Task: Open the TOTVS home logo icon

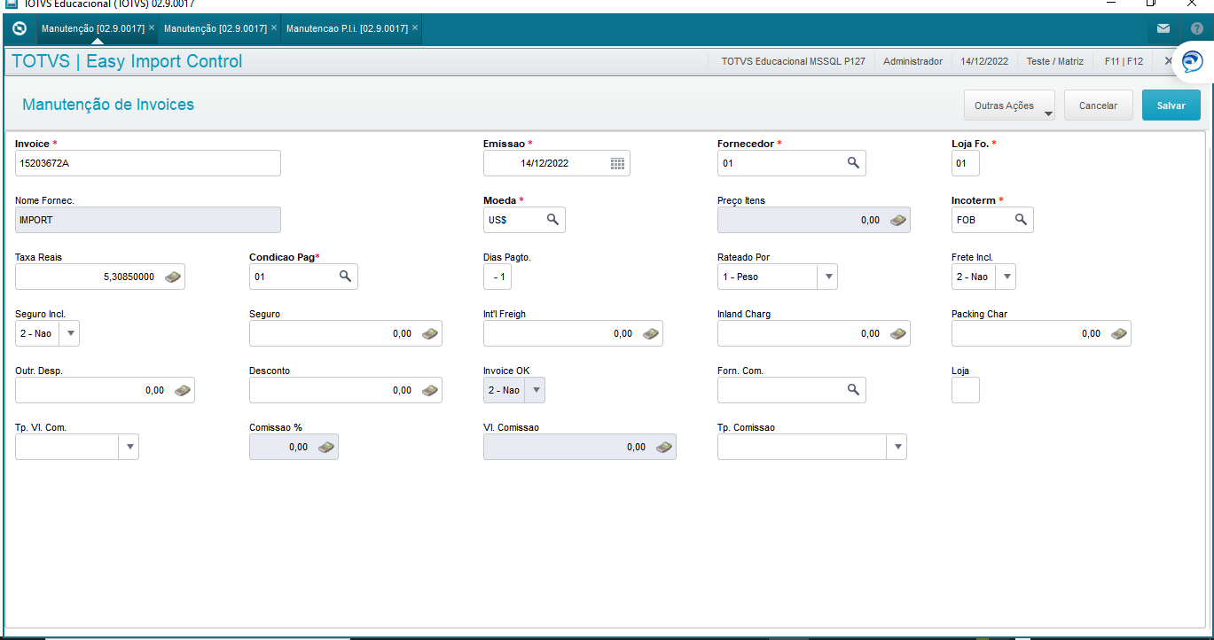Action: coord(20,28)
